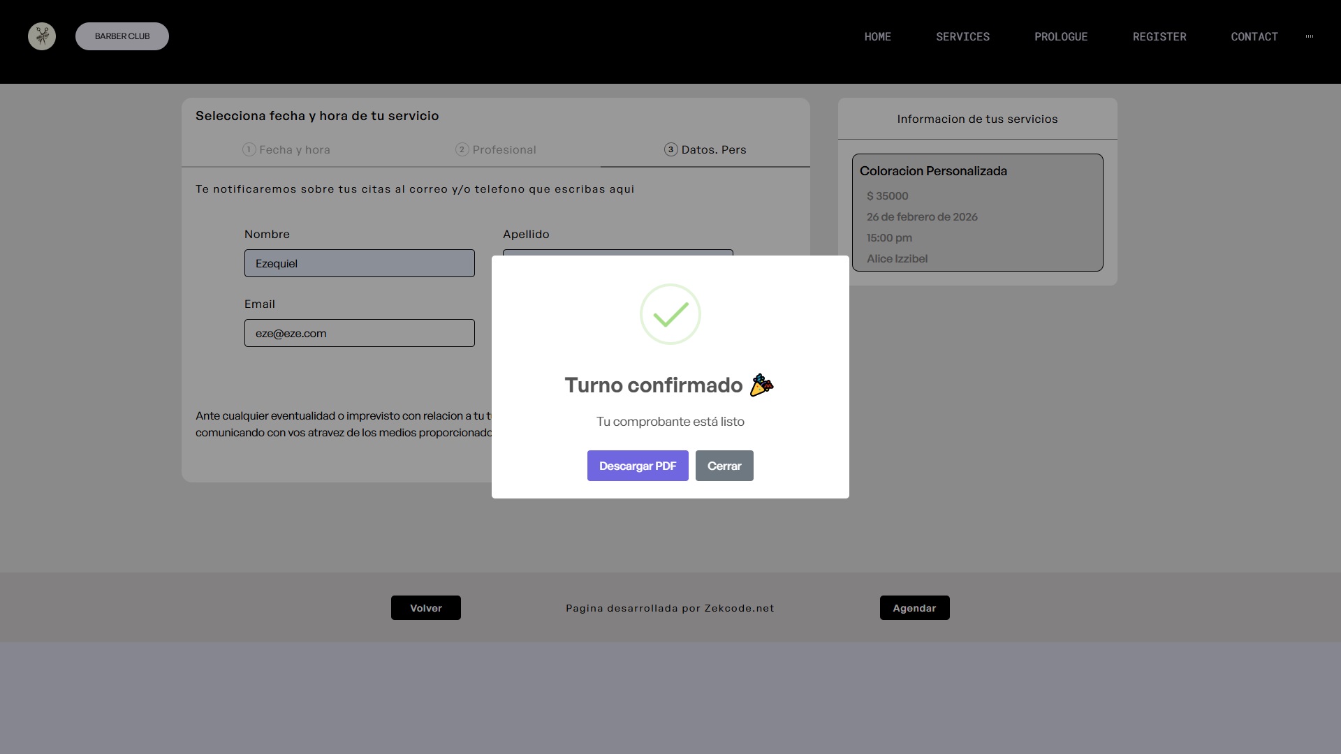Open the REGISTER nav link
Image resolution: width=1341 pixels, height=754 pixels.
point(1159,36)
